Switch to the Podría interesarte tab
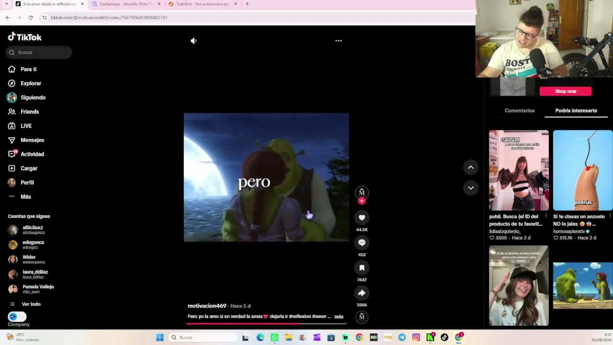The height and width of the screenshot is (345, 613). pyautogui.click(x=576, y=111)
